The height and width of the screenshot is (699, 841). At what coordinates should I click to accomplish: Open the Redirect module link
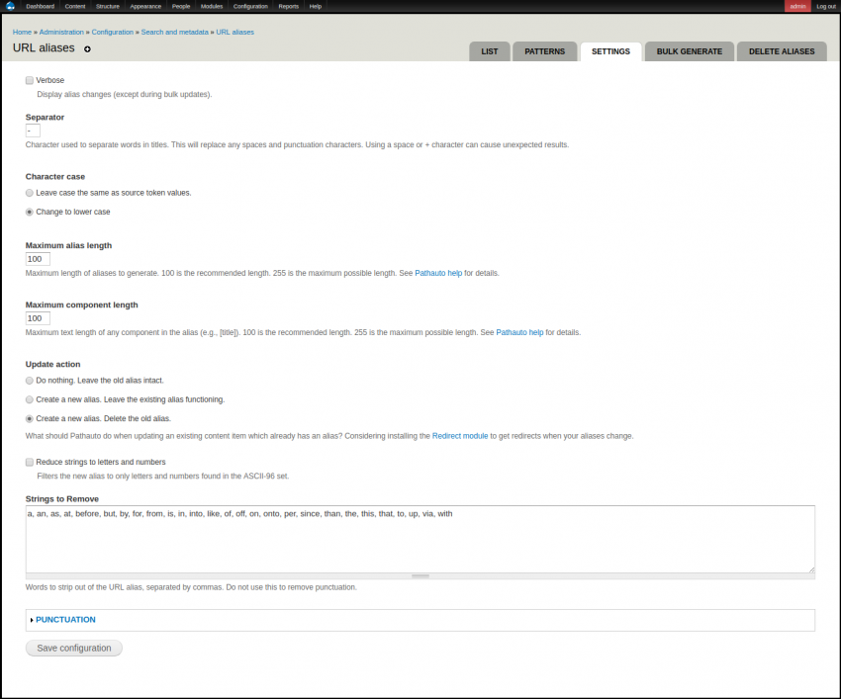point(460,436)
